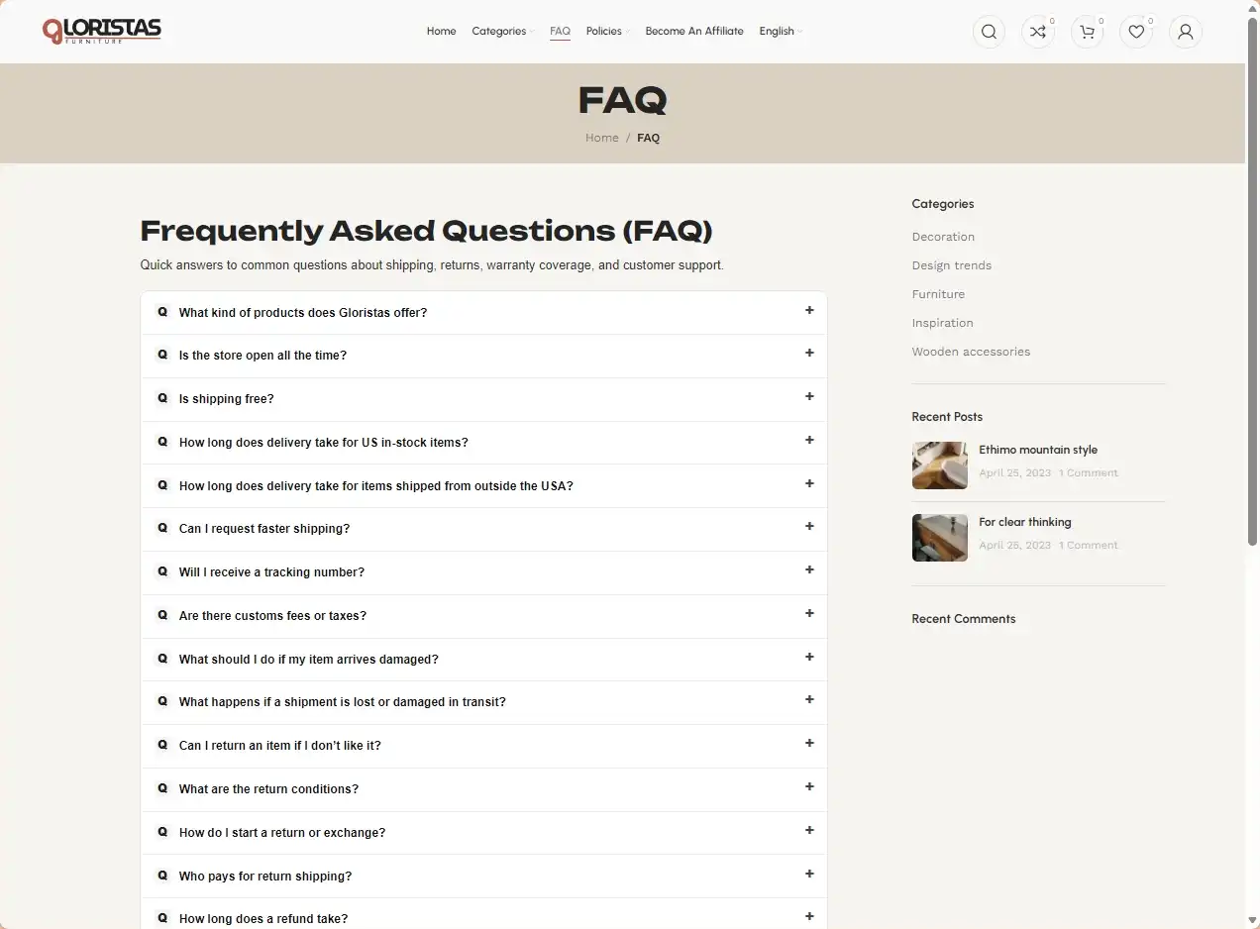Open the Ethimo mountain style thumbnail
Screen dimensions: 1260x929
[x=939, y=465]
